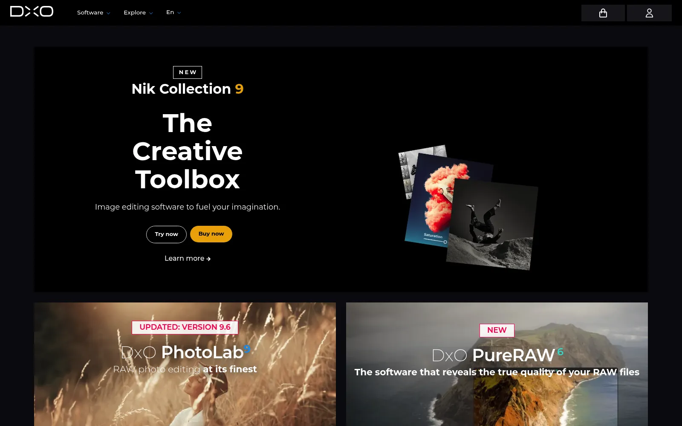This screenshot has height=426, width=682.
Task: Click RAW photo editing at its finest text
Action: [185, 369]
